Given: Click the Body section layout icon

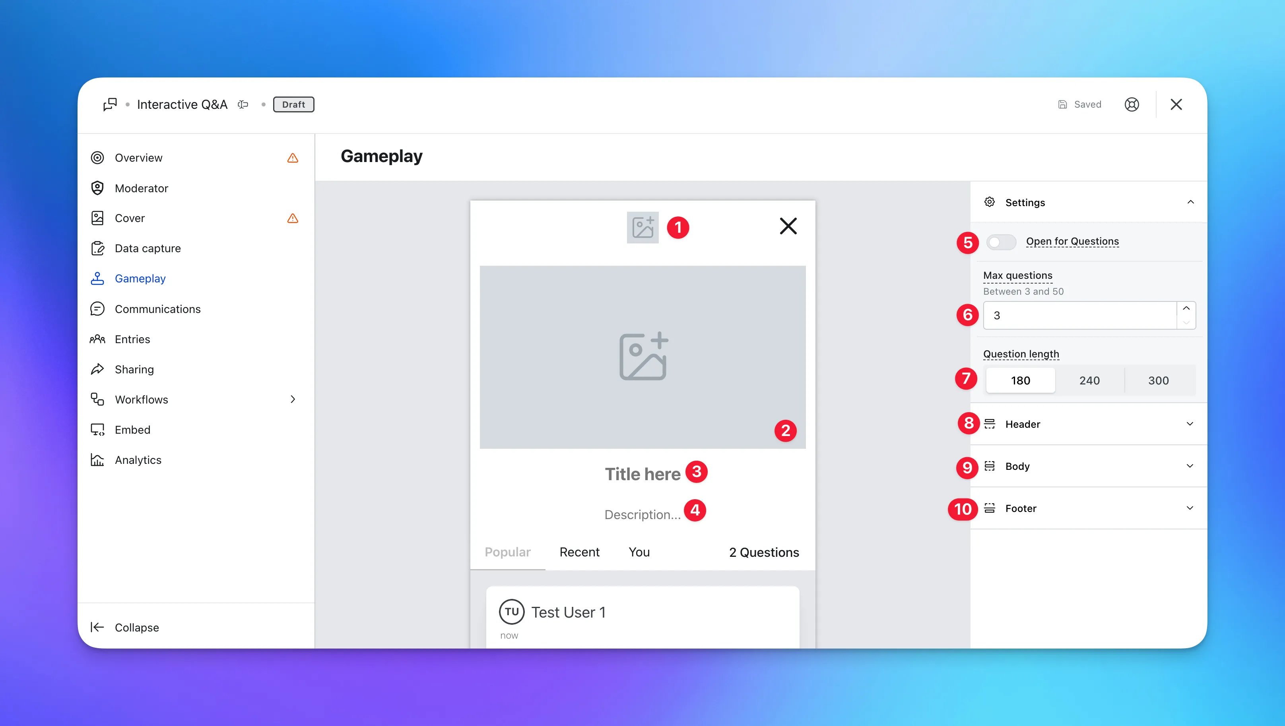Looking at the screenshot, I should tap(990, 466).
